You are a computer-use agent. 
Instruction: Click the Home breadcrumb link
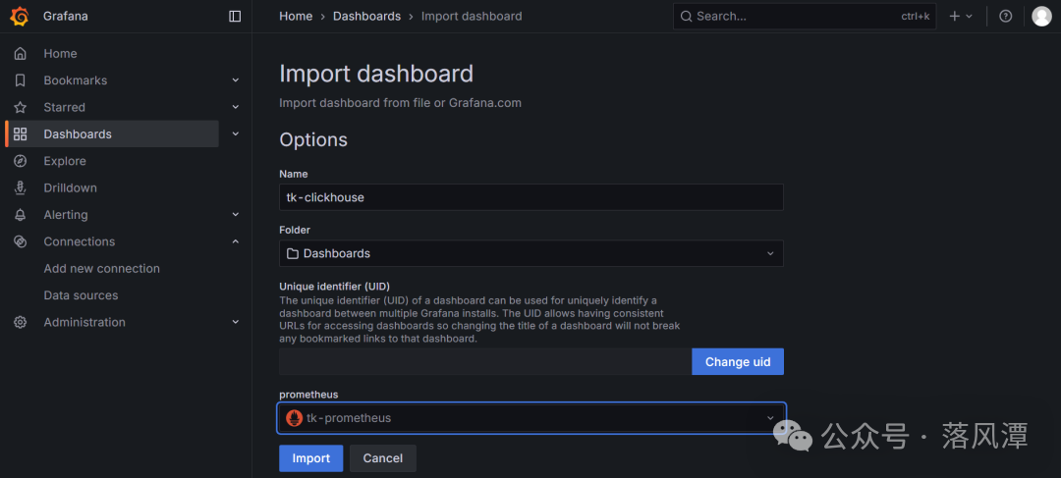(x=296, y=17)
